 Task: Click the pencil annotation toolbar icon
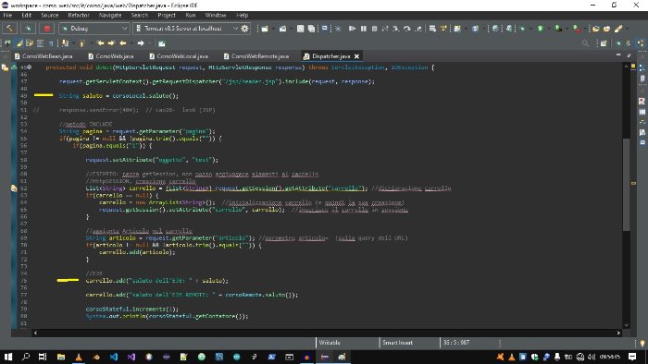(x=617, y=29)
